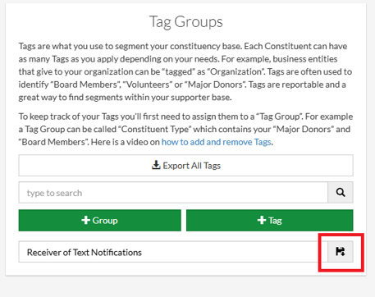The image size is (375, 297).
Task: Open the 'how to add and remove Tags' link
Action: tap(217, 142)
